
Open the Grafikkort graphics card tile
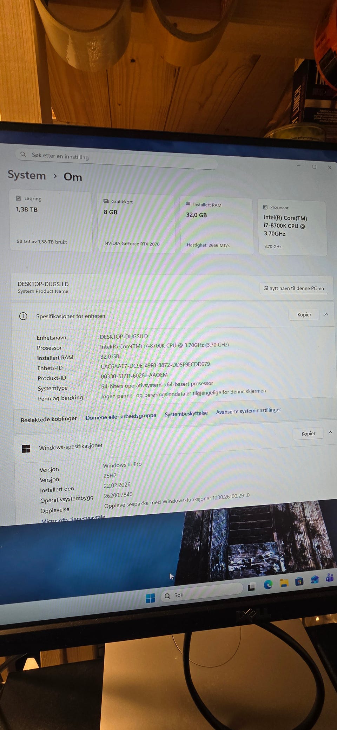(x=136, y=223)
